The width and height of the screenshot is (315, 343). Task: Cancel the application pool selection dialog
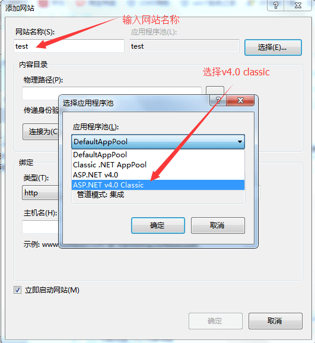[218, 226]
